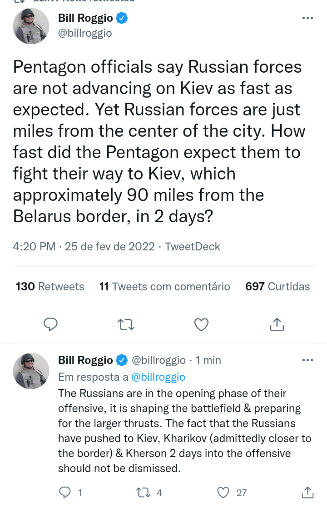
Task: Like the reply with 27 likes
Action: click(223, 493)
